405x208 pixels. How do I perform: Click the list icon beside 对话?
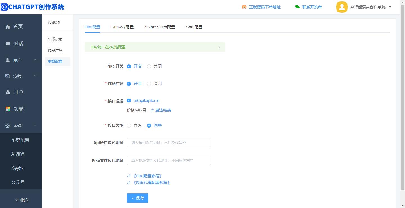8,44
